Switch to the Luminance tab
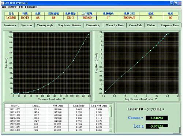 tap(10, 25)
